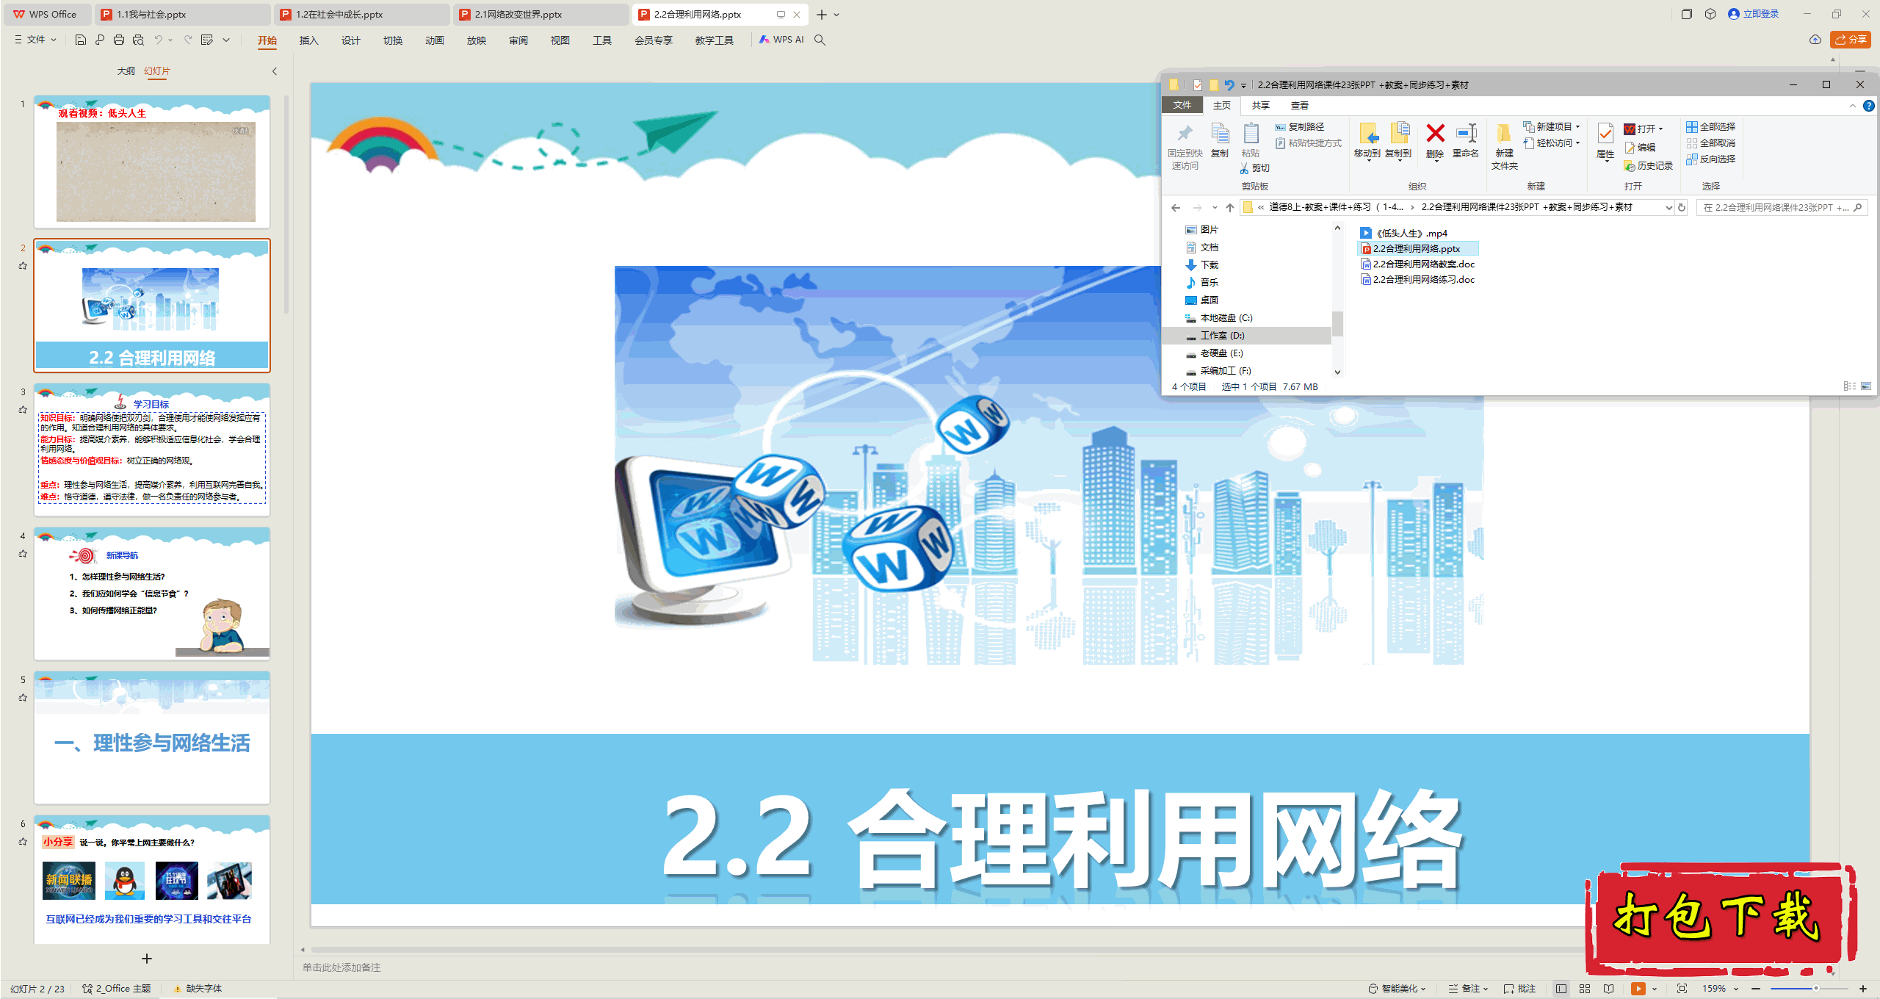Add a new slide with plus button
This screenshot has height=999, width=1880.
[x=147, y=959]
